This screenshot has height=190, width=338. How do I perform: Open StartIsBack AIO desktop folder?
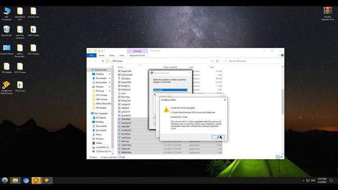(20, 14)
